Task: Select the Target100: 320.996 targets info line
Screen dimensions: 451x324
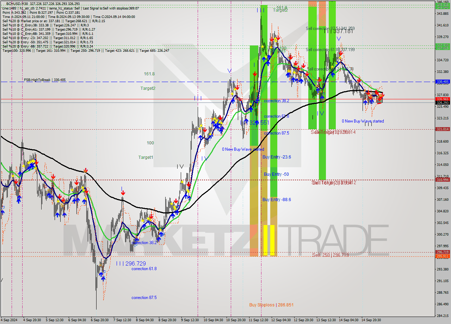Action: point(86,51)
